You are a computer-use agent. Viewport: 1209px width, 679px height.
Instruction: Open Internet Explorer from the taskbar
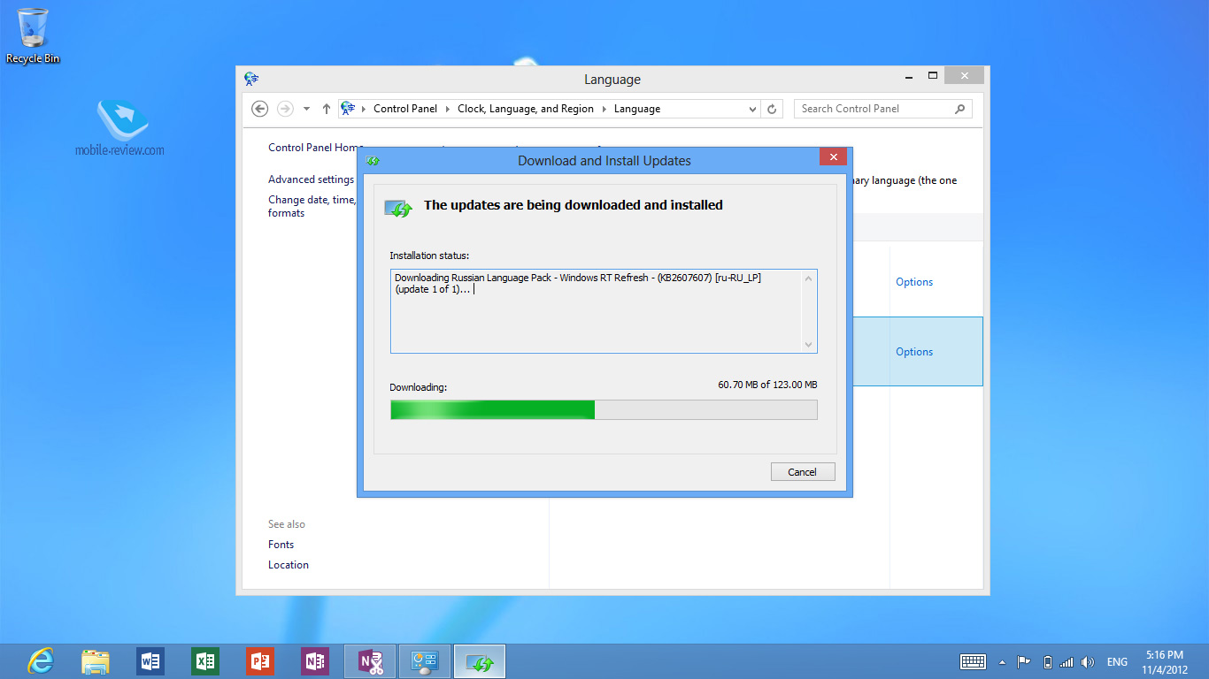(41, 661)
